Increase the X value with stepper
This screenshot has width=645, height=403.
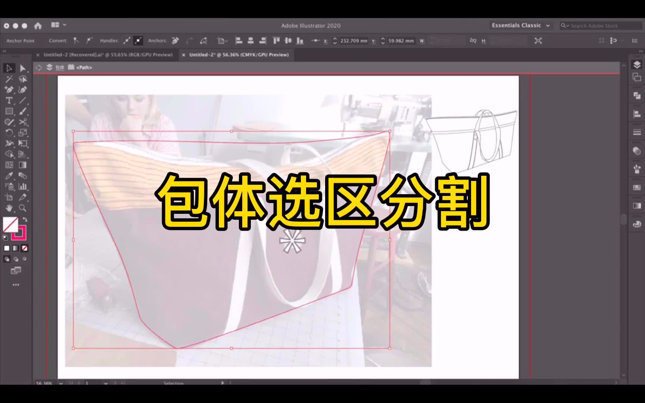(x=334, y=38)
